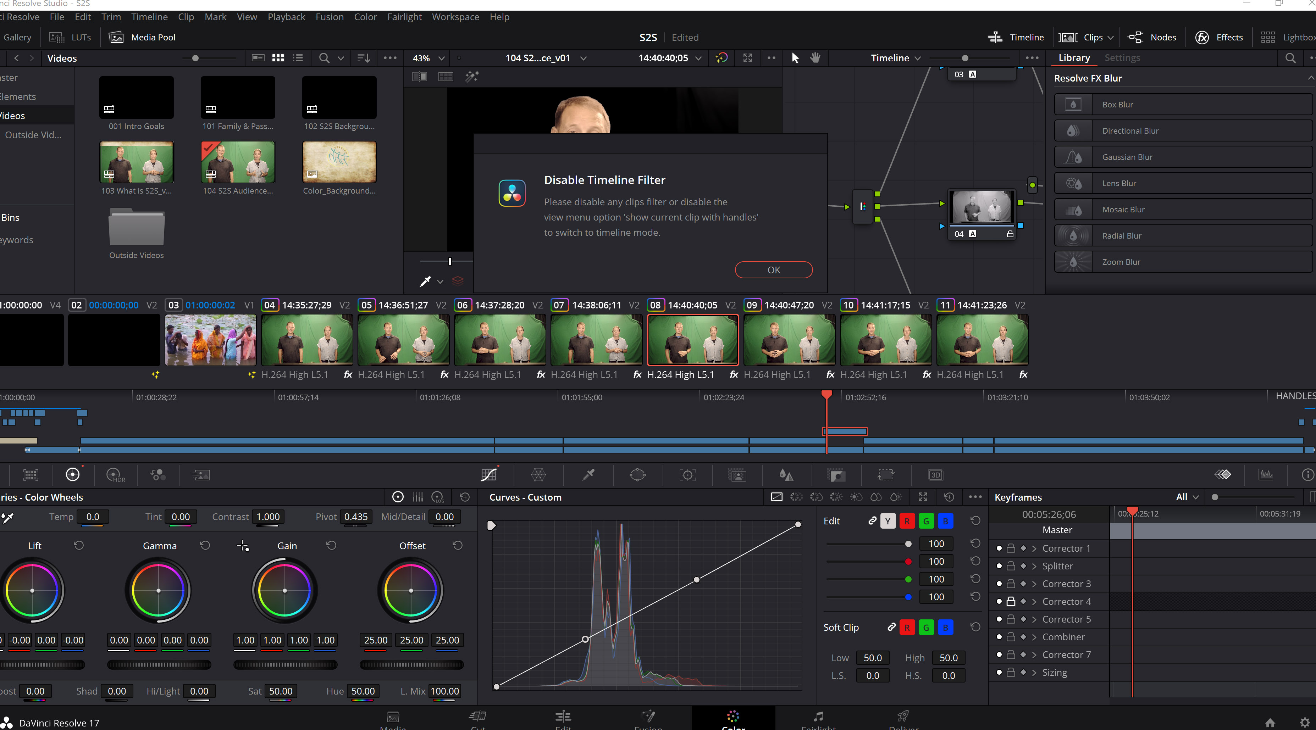Toggle the Media Pool panel button

143,37
